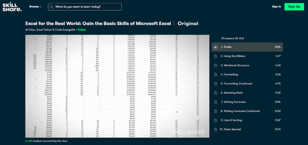Click the 0:54 duration of Trailer
308x145 pixels.
tap(278, 47)
